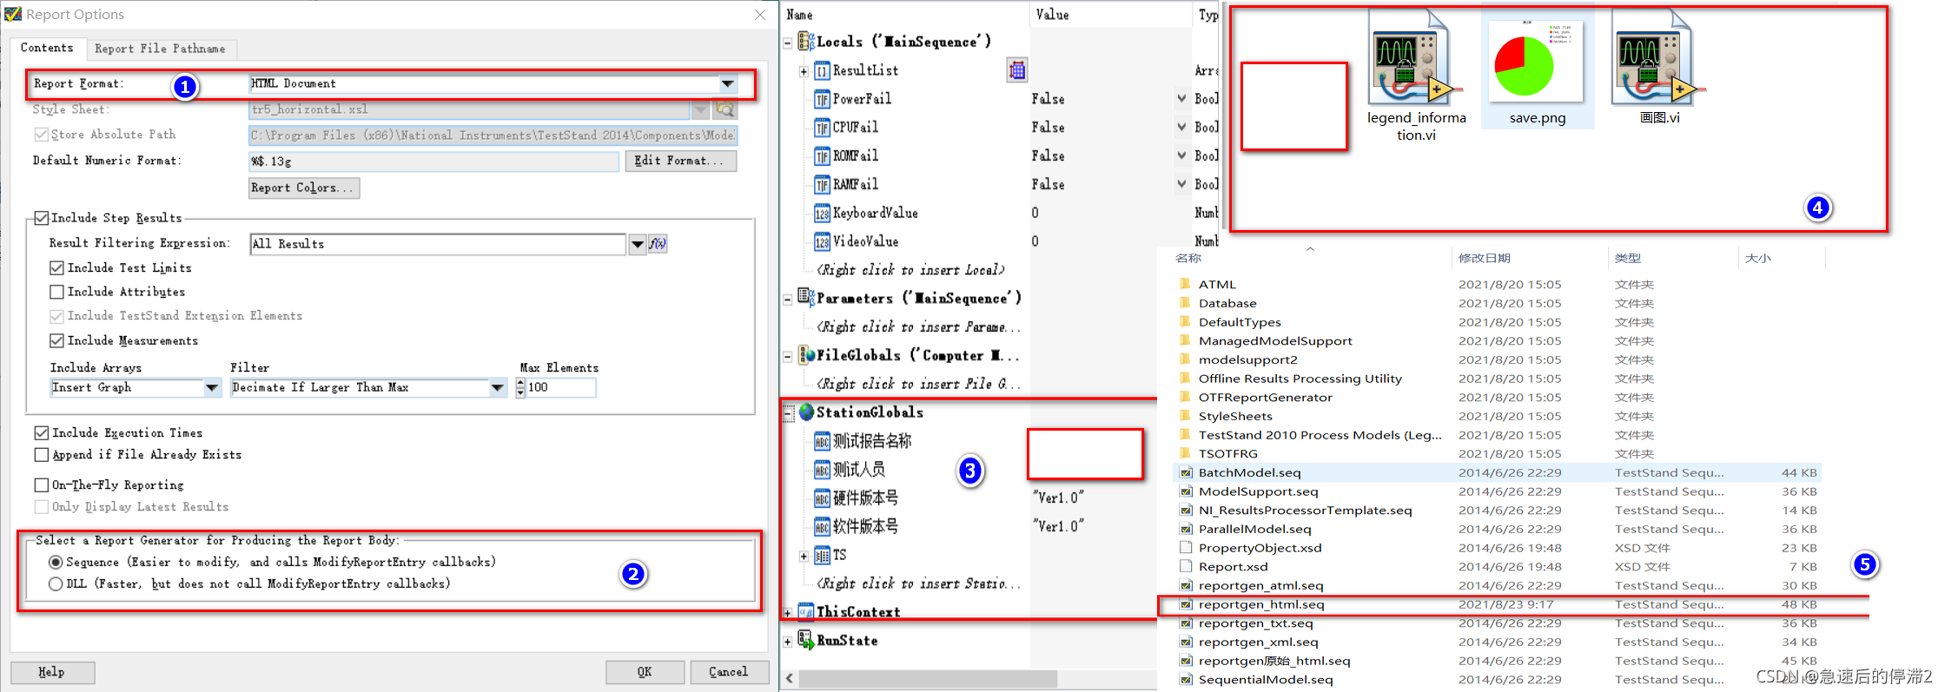Select 测试人员 string variable icon

click(x=822, y=471)
